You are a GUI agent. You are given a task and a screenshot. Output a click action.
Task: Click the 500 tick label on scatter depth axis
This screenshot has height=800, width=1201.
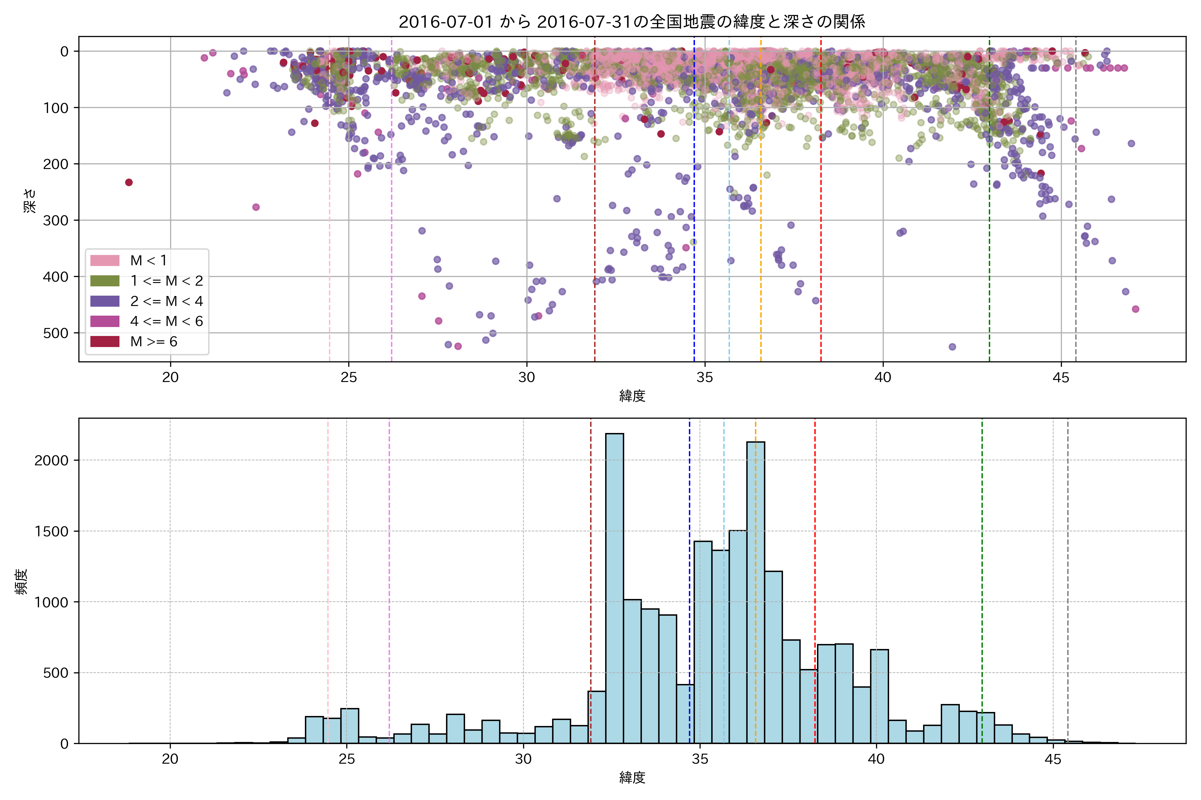(x=56, y=333)
